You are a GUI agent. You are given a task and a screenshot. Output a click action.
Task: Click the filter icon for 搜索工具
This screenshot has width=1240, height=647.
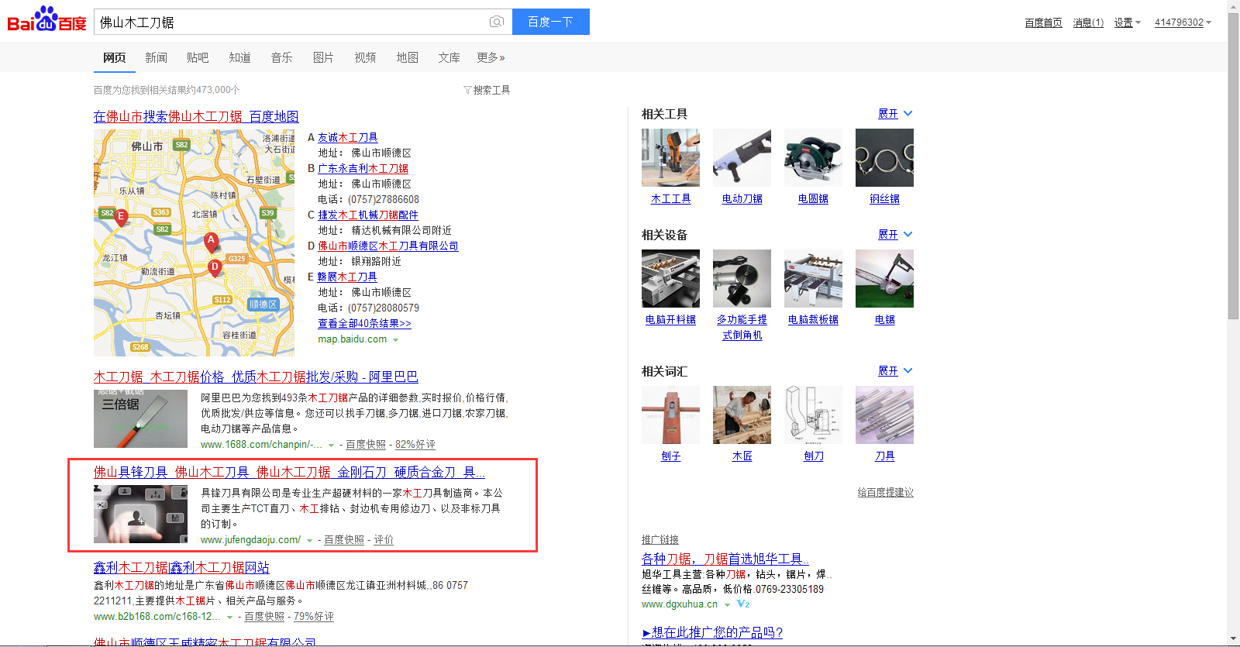click(x=467, y=90)
